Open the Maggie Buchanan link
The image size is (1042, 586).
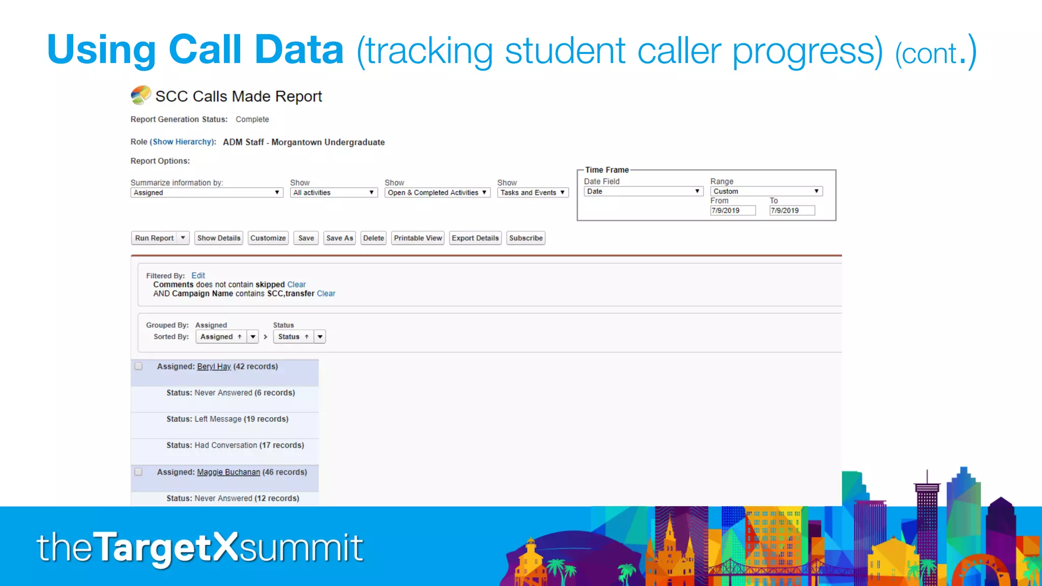(228, 473)
